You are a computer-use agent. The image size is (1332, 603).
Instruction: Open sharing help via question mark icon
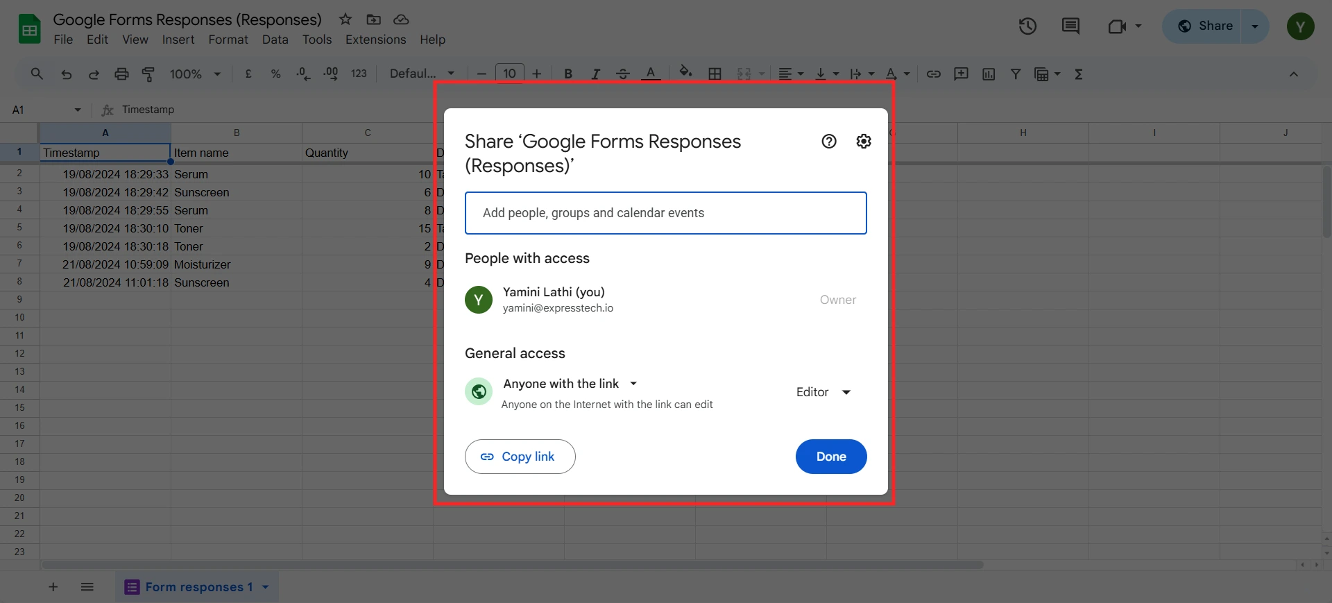tap(829, 142)
